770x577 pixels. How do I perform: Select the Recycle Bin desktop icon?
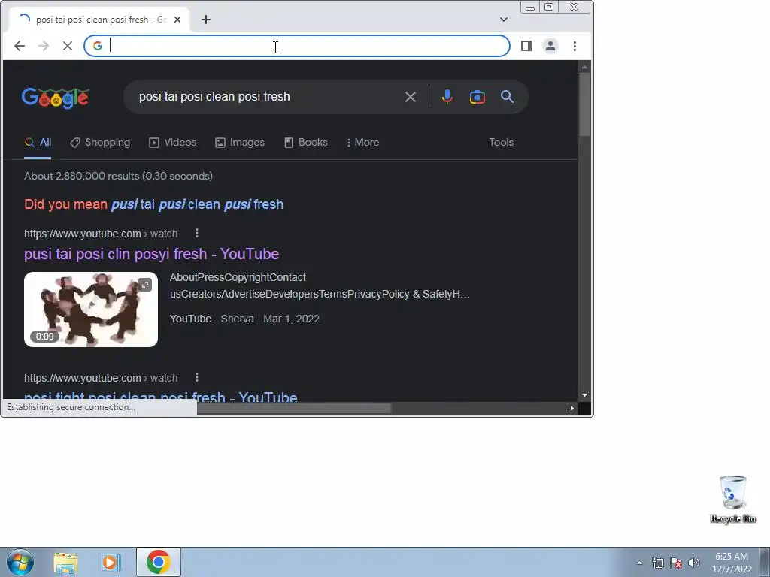tap(732, 499)
